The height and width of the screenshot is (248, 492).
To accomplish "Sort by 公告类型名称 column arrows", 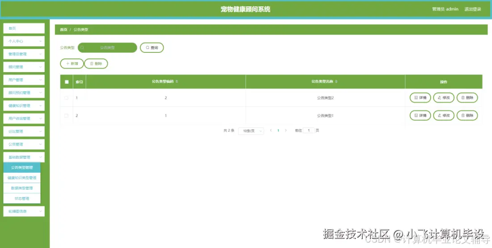I will coord(336,81).
